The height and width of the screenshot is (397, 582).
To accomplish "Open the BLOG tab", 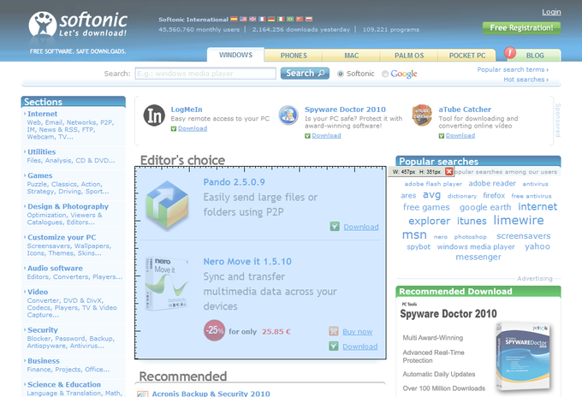I will pos(535,56).
